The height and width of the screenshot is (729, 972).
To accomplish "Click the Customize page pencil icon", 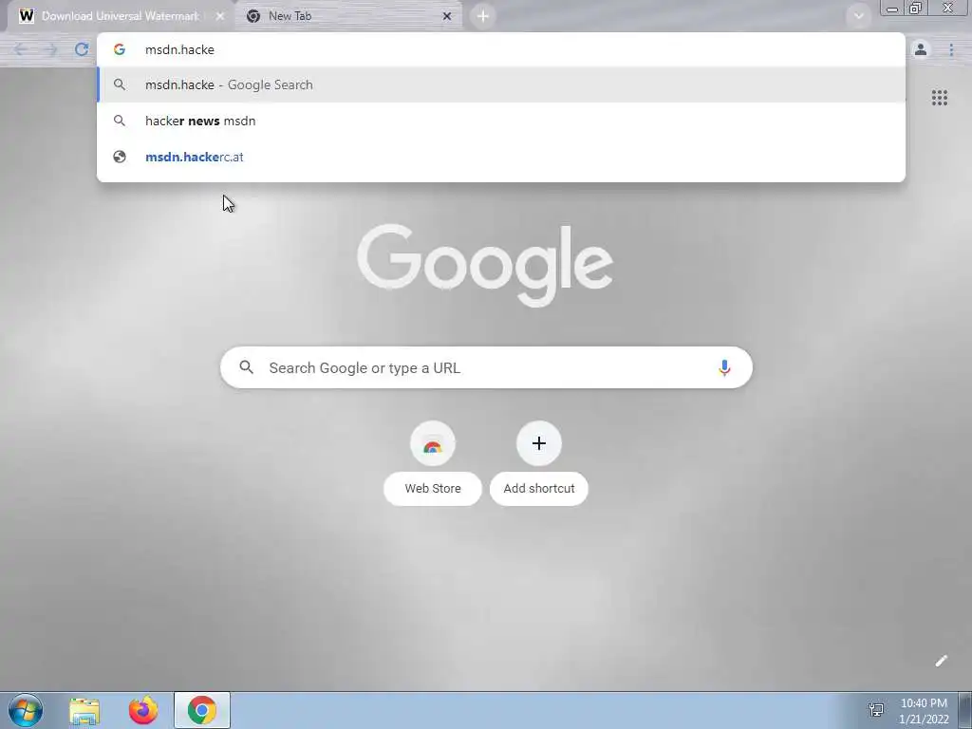I will point(941,661).
